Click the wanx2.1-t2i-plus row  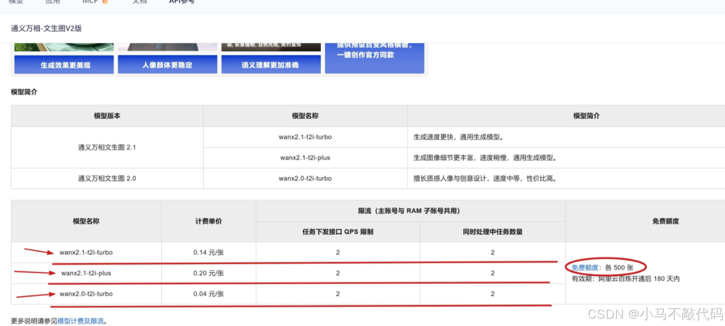[86, 273]
